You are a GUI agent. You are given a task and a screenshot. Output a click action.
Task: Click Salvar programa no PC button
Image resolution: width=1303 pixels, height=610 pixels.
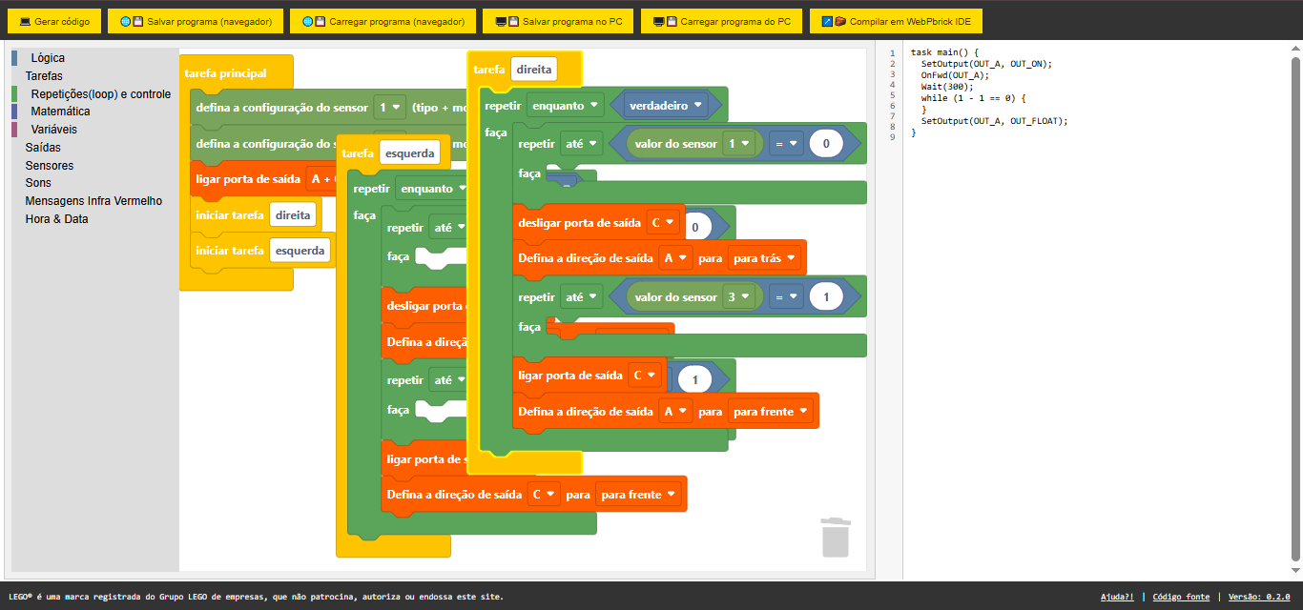(558, 21)
